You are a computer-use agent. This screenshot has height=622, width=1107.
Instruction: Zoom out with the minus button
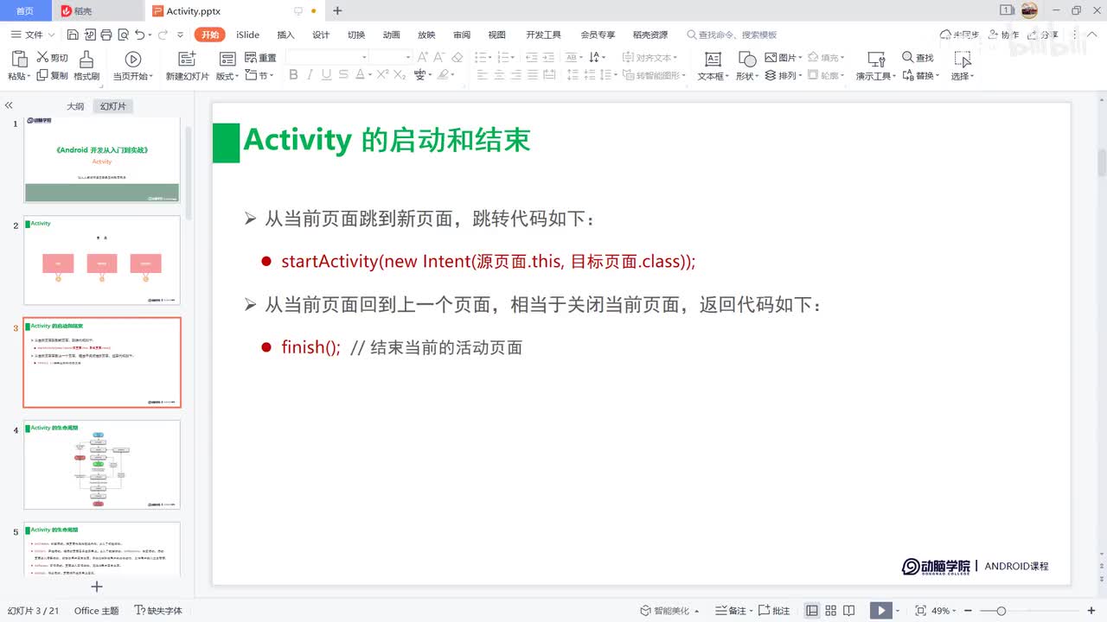pyautogui.click(x=969, y=611)
